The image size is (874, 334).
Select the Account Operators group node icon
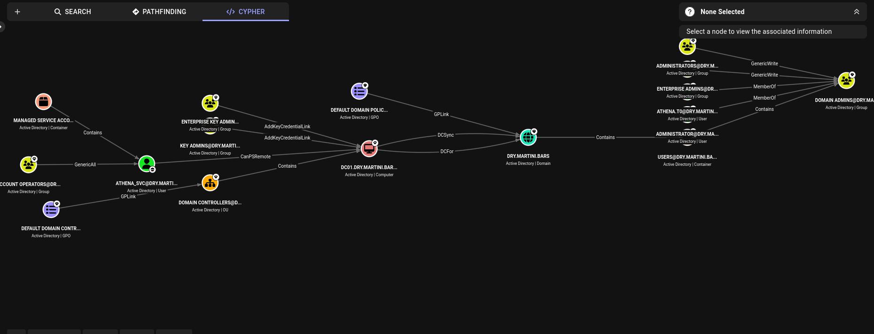coord(29,165)
